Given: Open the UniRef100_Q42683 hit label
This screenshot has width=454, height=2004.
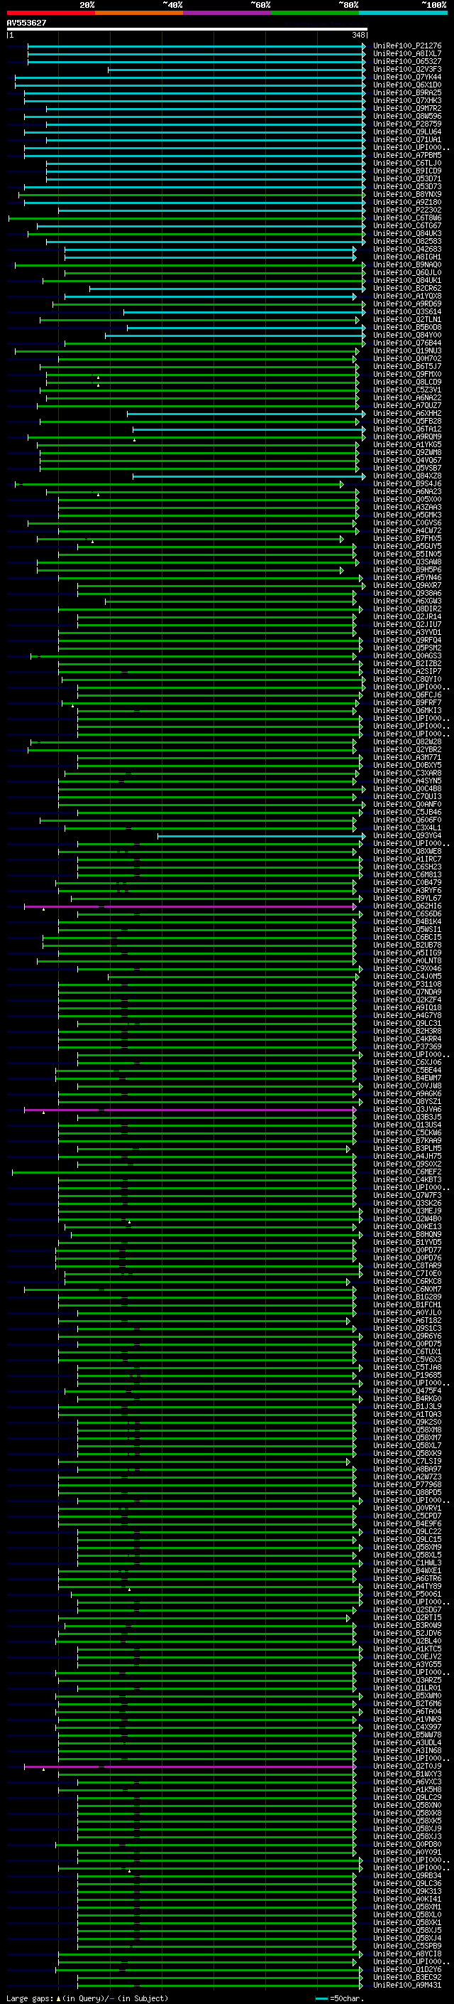Looking at the screenshot, I should point(406,249).
